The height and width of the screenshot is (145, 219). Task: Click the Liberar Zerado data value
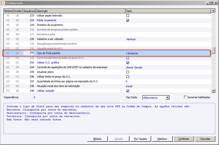coord(134,67)
